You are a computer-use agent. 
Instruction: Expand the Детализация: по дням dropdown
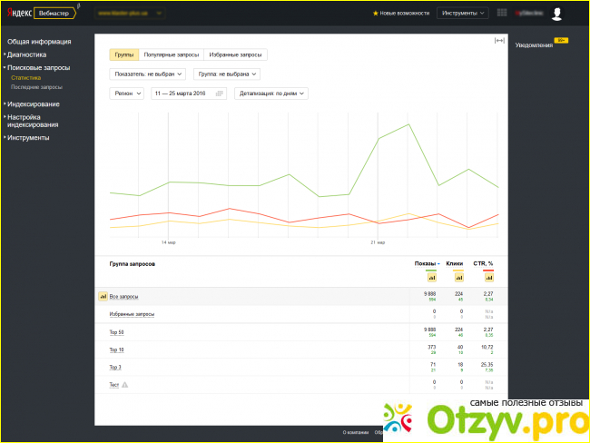pos(271,94)
